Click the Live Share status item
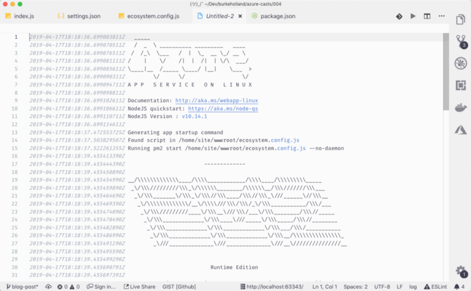Image resolution: width=471 pixels, height=291 pixels. (x=140, y=287)
